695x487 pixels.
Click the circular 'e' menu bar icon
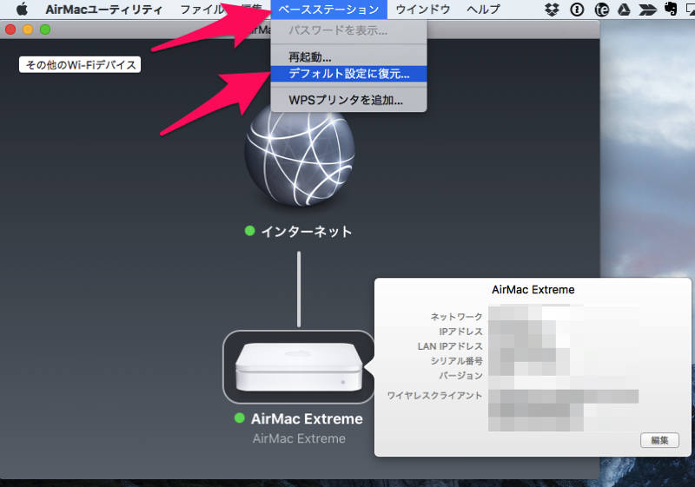pyautogui.click(x=601, y=10)
